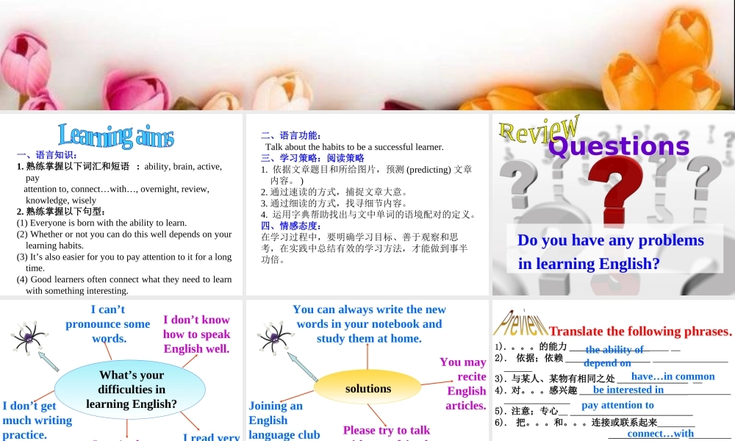This screenshot has width=735, height=441.
Task: Click 'You may recite English articles.'
Action: 463,384
